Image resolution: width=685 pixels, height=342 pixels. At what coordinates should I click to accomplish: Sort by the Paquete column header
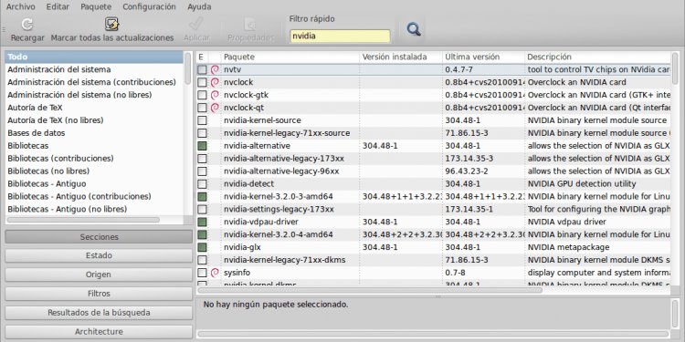tap(290, 57)
